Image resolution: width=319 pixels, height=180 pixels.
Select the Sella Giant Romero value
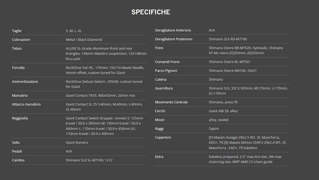pos(77,143)
